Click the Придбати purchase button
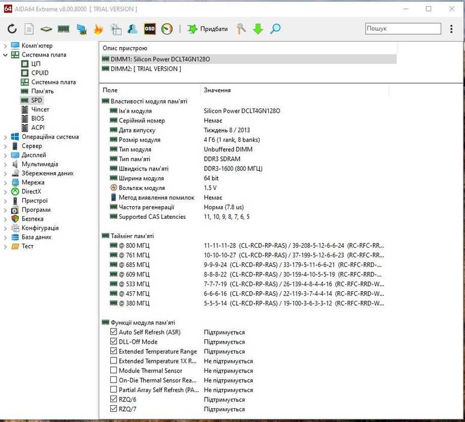Viewport: 465px width, 422px height. [207, 29]
